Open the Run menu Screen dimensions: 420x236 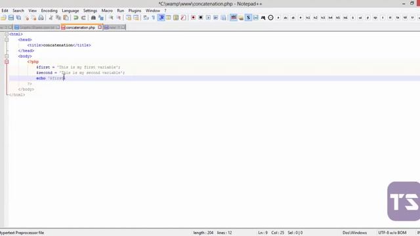tap(121, 10)
